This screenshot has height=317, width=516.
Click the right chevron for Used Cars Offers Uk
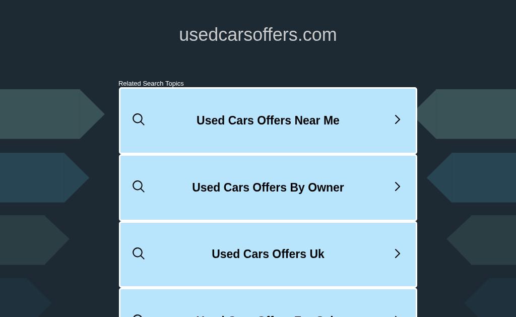pyautogui.click(x=398, y=253)
